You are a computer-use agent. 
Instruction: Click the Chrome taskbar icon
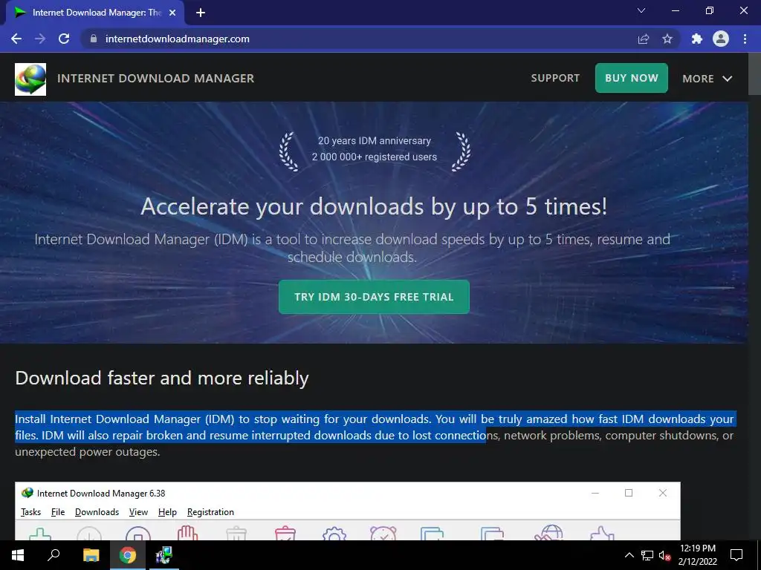(x=128, y=555)
